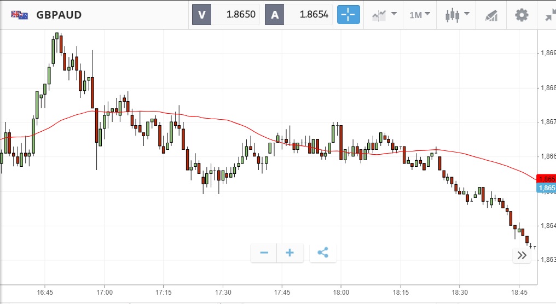
Task: Open the compare chart dropdown
Action: coord(384,15)
